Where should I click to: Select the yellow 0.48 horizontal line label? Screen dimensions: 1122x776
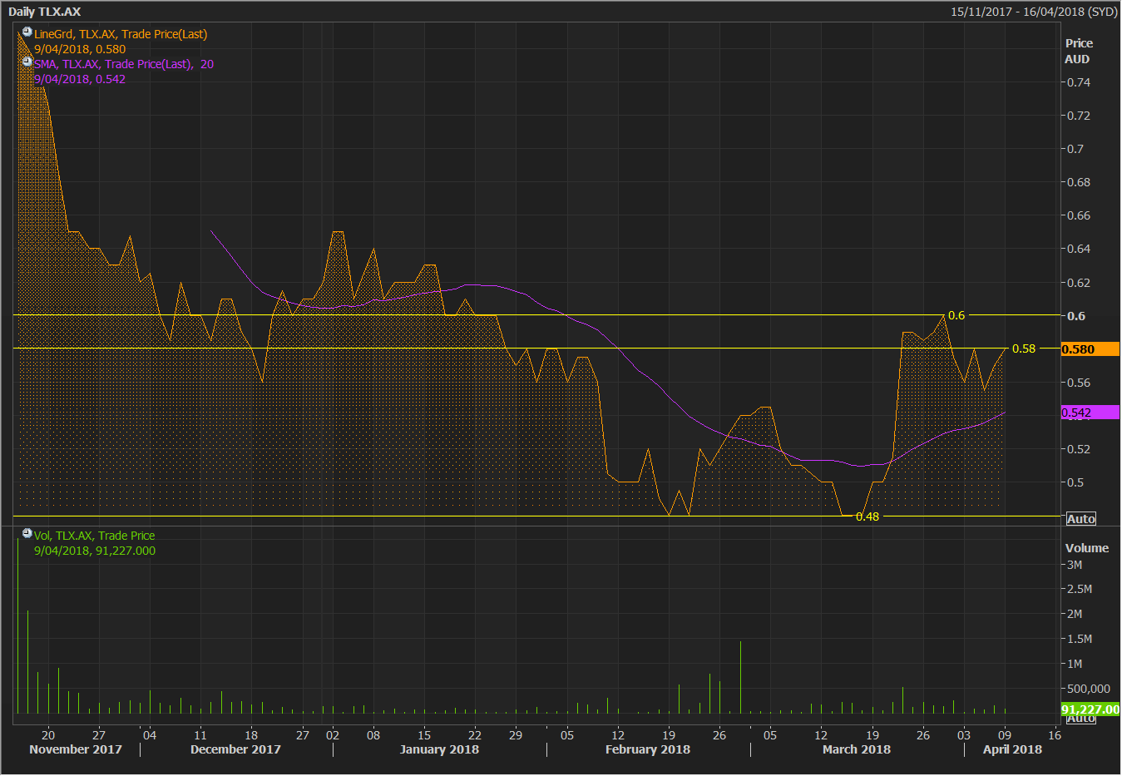(x=867, y=517)
